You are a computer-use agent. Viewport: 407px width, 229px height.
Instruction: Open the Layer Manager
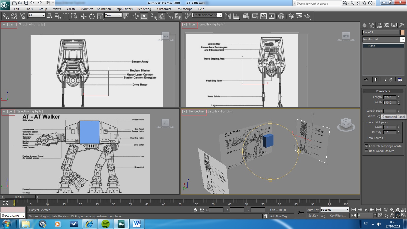(x=246, y=16)
